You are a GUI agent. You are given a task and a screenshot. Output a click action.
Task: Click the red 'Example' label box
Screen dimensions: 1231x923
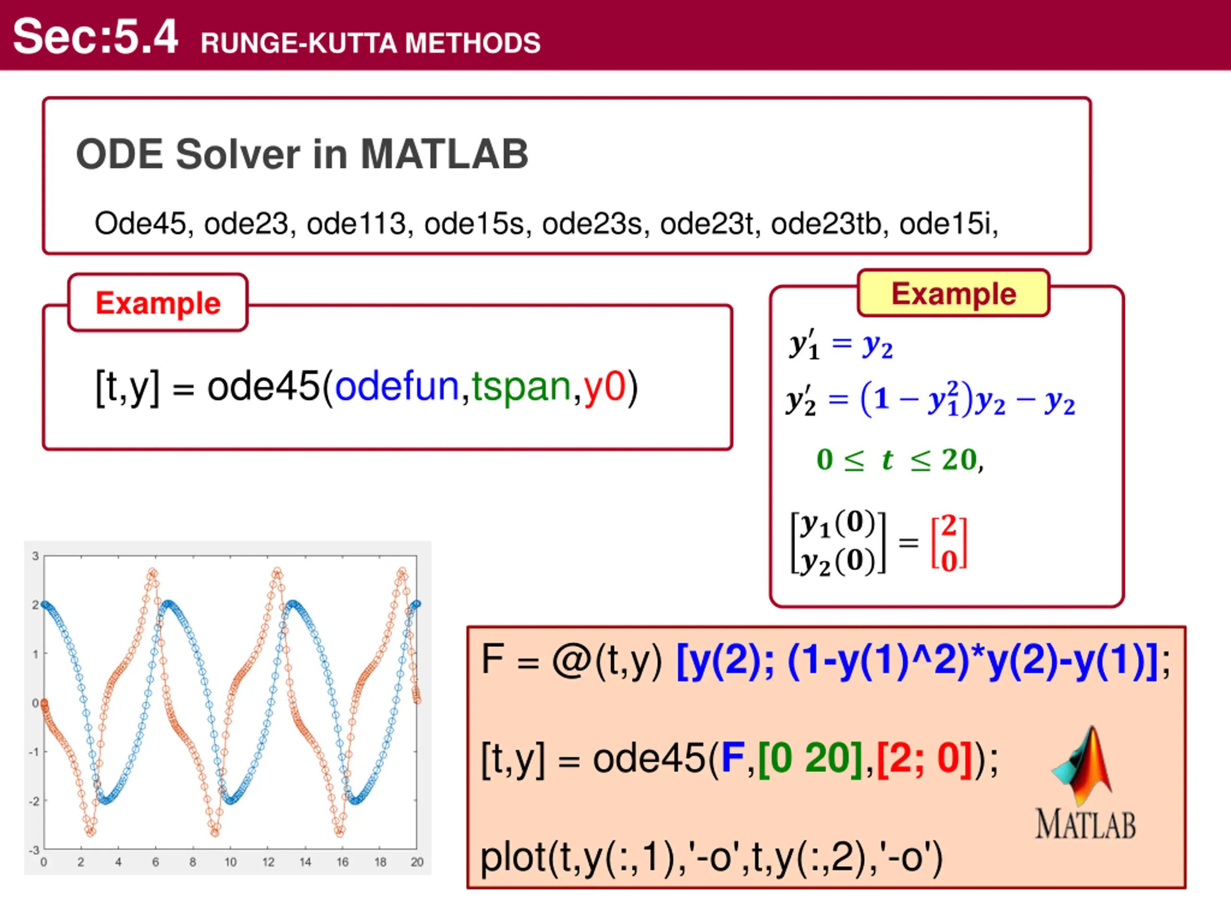click(x=158, y=303)
